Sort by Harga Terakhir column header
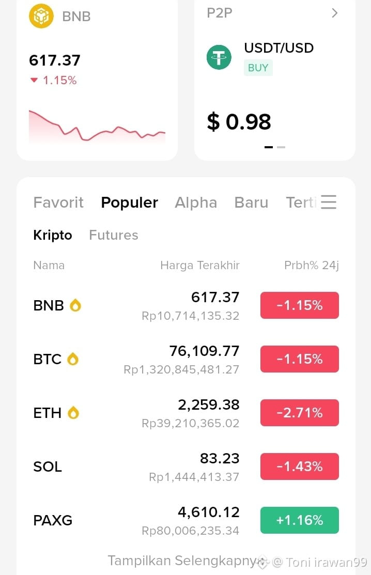This screenshot has height=575, width=371. click(200, 265)
